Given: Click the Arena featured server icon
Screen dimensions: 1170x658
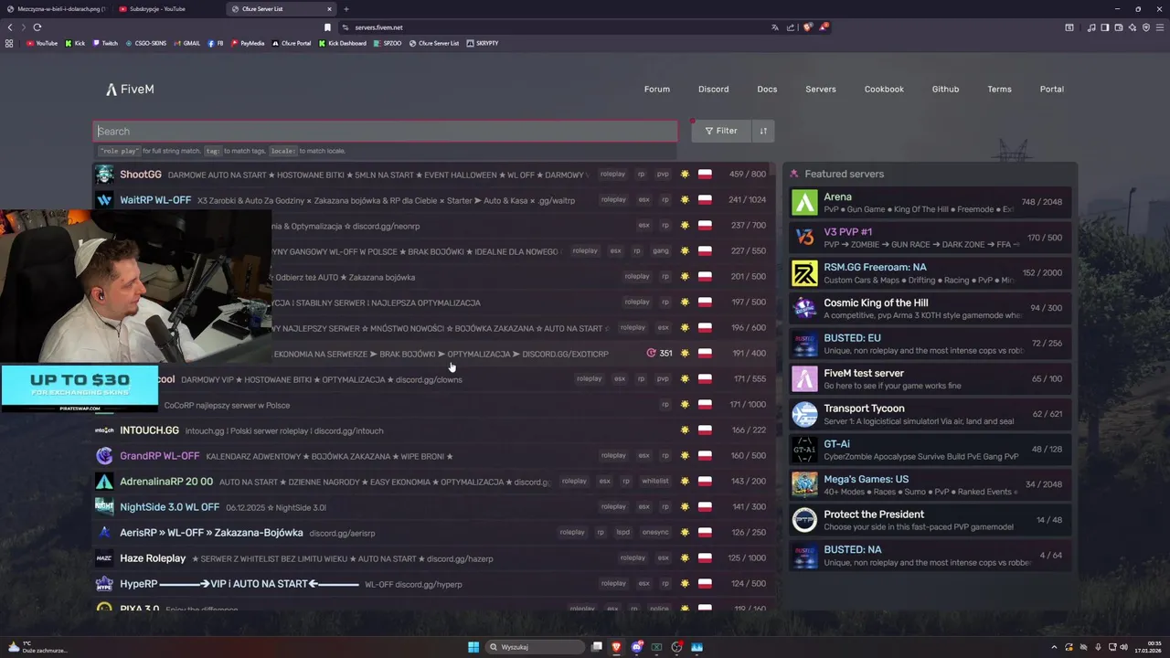Looking at the screenshot, I should 804,202.
